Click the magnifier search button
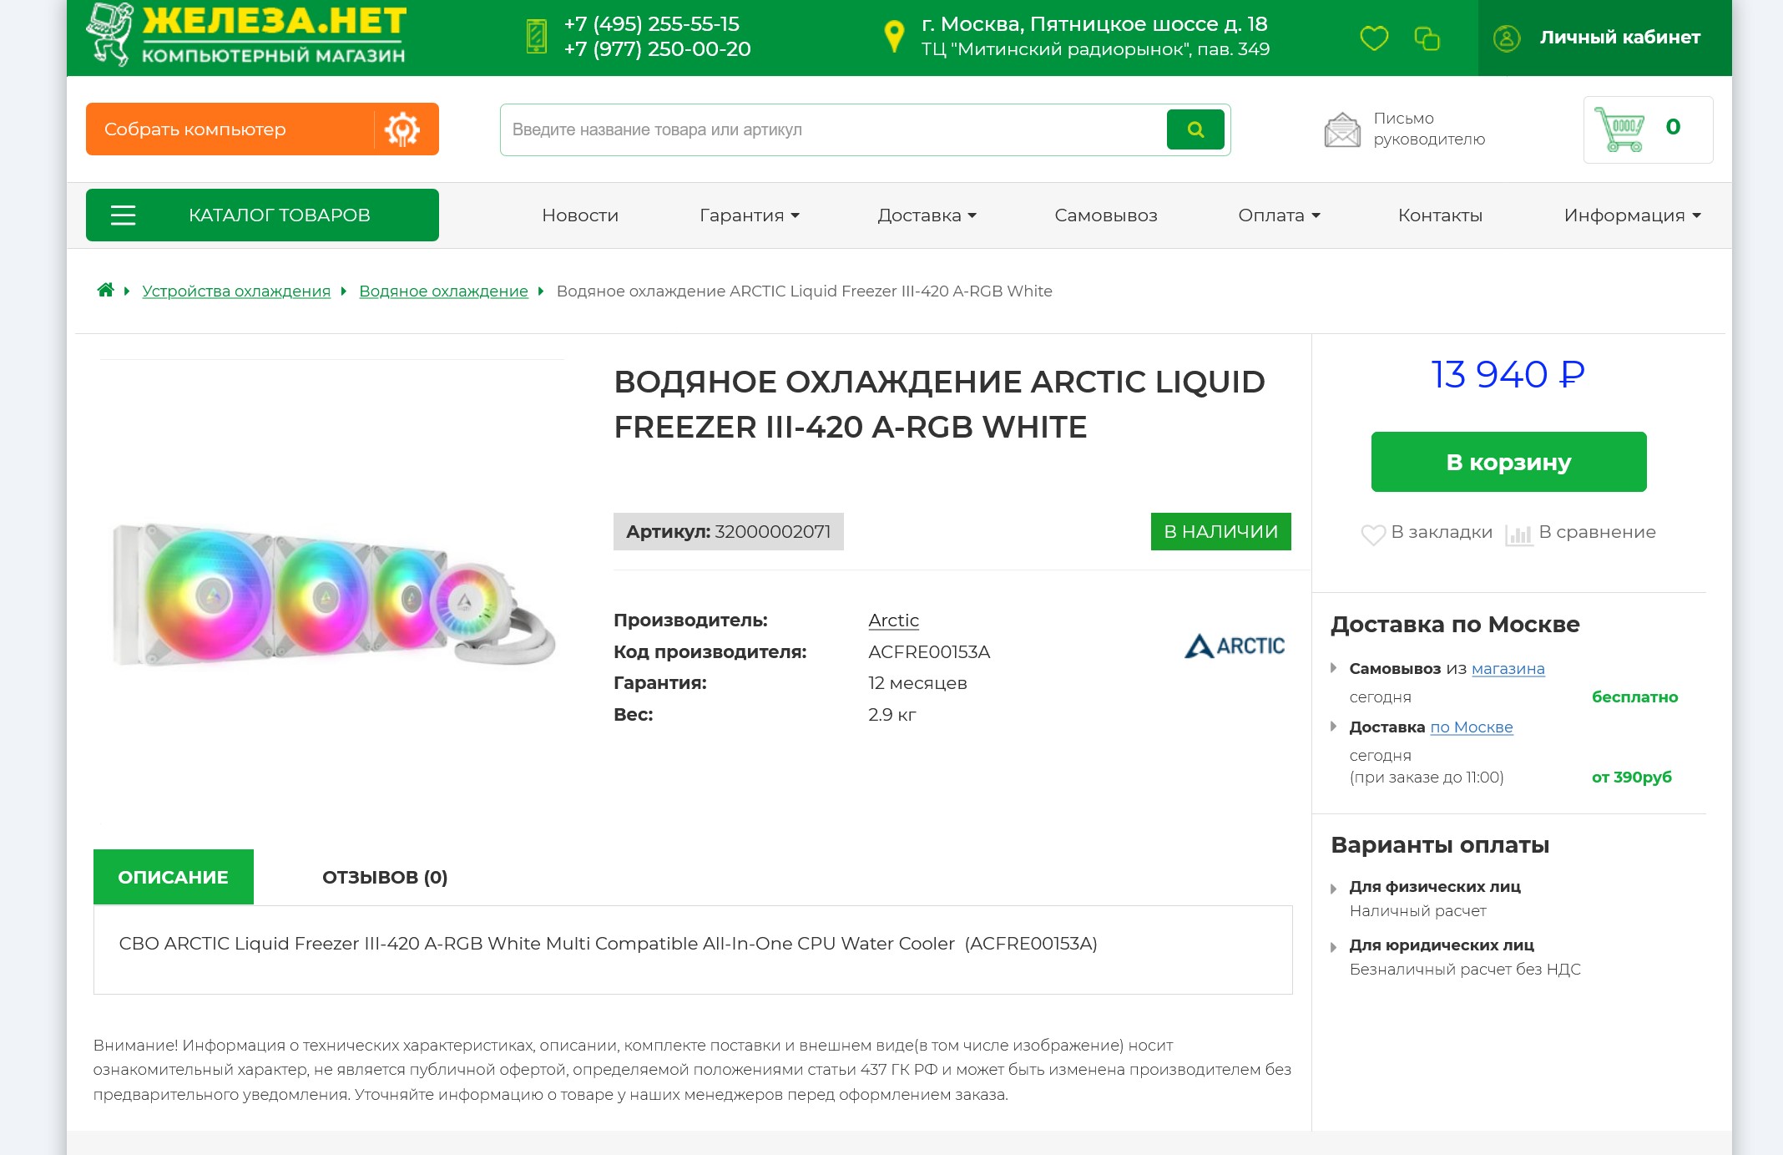1783x1155 pixels. point(1195,129)
